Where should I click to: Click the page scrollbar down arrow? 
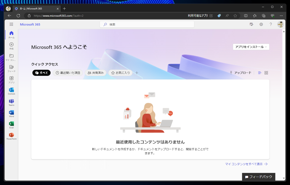(284, 179)
